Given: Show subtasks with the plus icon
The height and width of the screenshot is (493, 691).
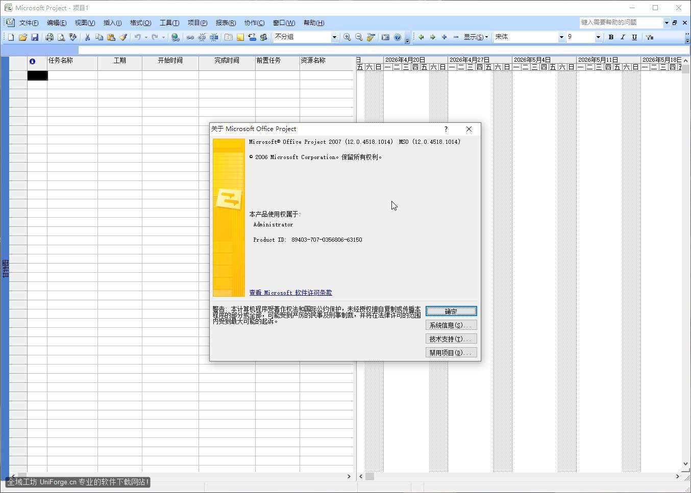Looking at the screenshot, I should coord(444,37).
